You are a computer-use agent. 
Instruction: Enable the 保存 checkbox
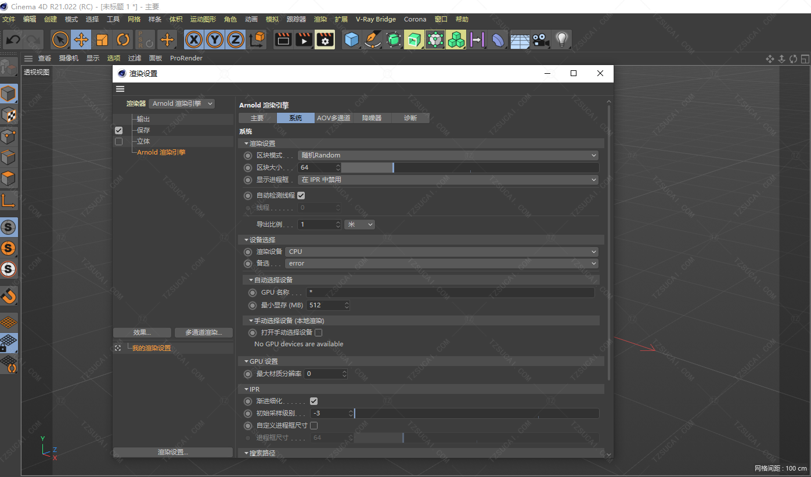(x=119, y=130)
